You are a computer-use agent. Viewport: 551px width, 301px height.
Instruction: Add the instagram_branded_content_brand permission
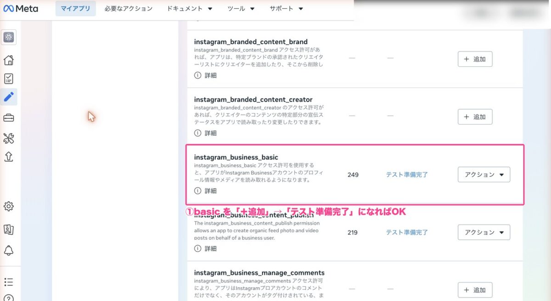[475, 59]
